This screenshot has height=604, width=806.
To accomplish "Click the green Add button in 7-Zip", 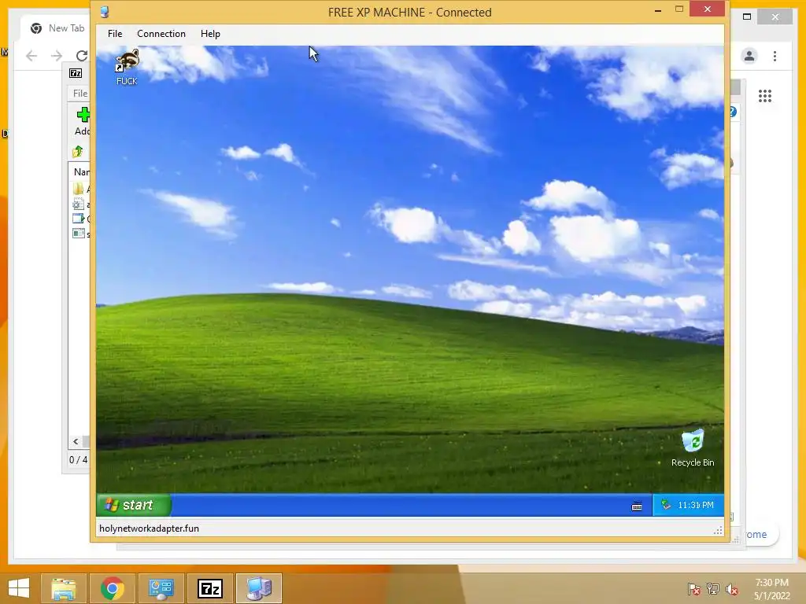I will (x=83, y=121).
